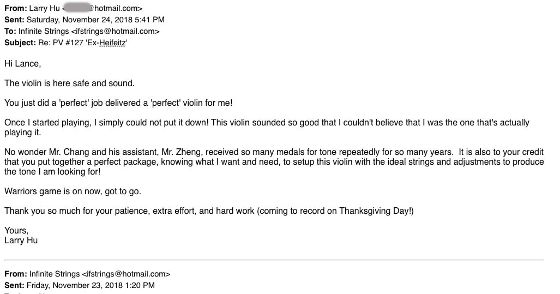Screen dimensions: 560x294
Task: Click the closing word 'Yours,'
Action: click(16, 230)
